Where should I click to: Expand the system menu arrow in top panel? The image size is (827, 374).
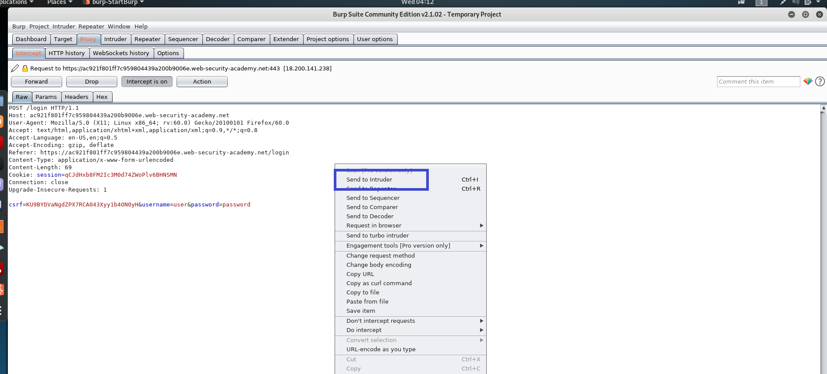(818, 2)
